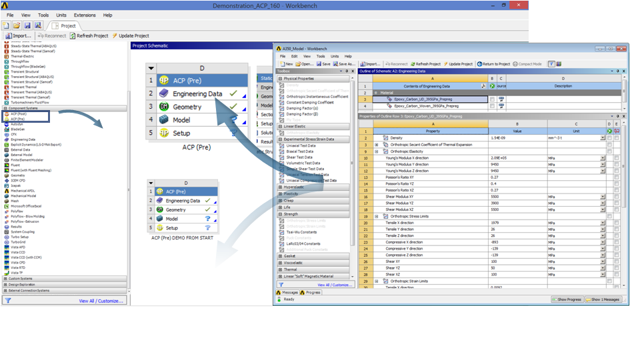Select BladeGen component system icon
Screen dimensions: 630x343
click(x=7, y=129)
